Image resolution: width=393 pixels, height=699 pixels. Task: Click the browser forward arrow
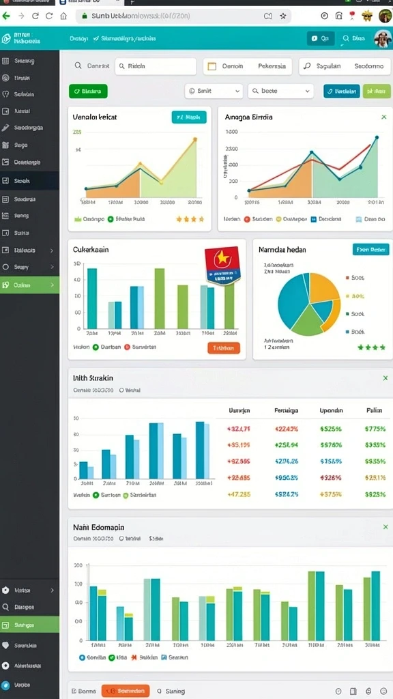[21, 16]
